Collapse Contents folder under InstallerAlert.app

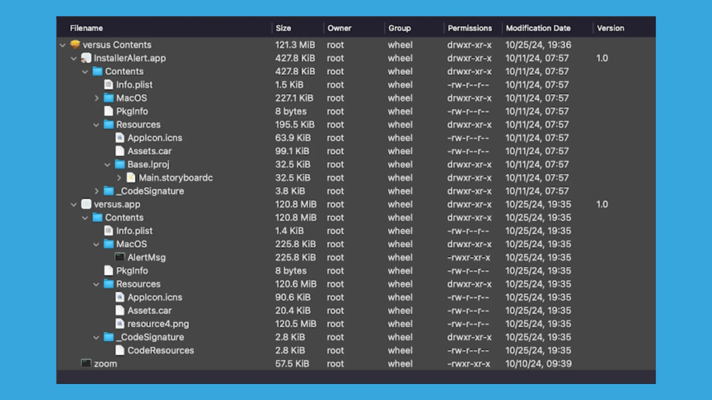click(85, 72)
